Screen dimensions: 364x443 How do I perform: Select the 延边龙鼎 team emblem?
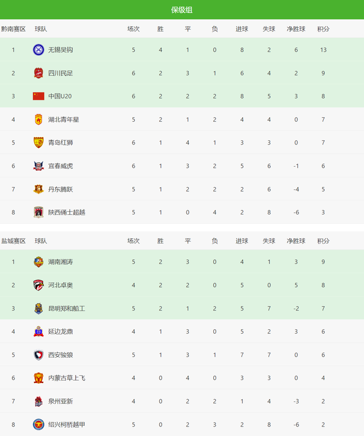click(x=39, y=332)
